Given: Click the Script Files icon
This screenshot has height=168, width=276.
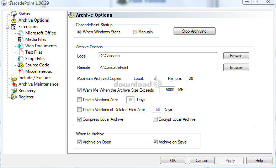Looking at the screenshot, I should point(20,59).
